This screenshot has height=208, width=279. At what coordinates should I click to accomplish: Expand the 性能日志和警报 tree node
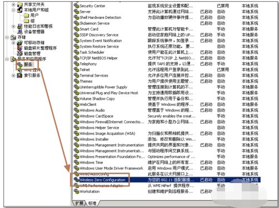[13, 27]
